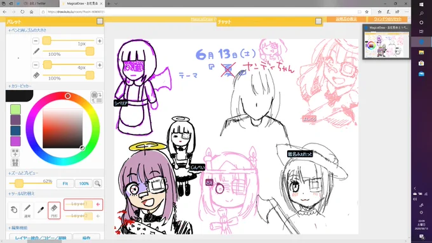Switch to the MagicalDraw browser tab
The image size is (432, 243).
tap(82, 4)
